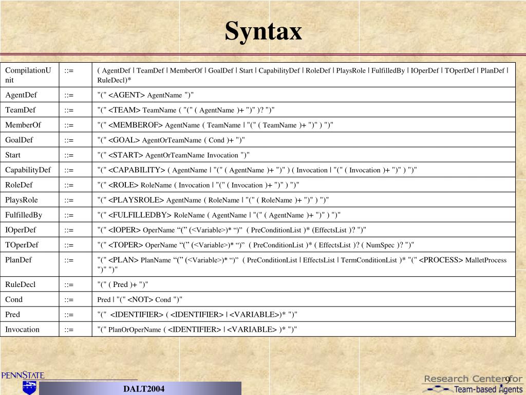Select the Invocation rule name cell

(x=29, y=329)
